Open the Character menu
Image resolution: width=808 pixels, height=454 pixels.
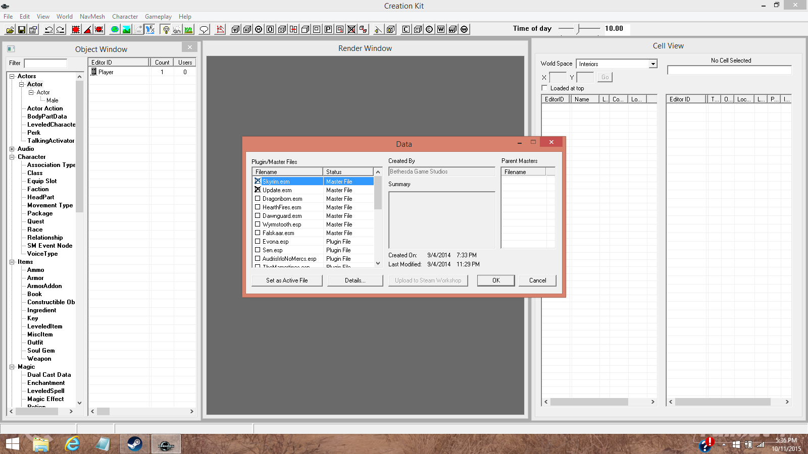click(x=125, y=17)
